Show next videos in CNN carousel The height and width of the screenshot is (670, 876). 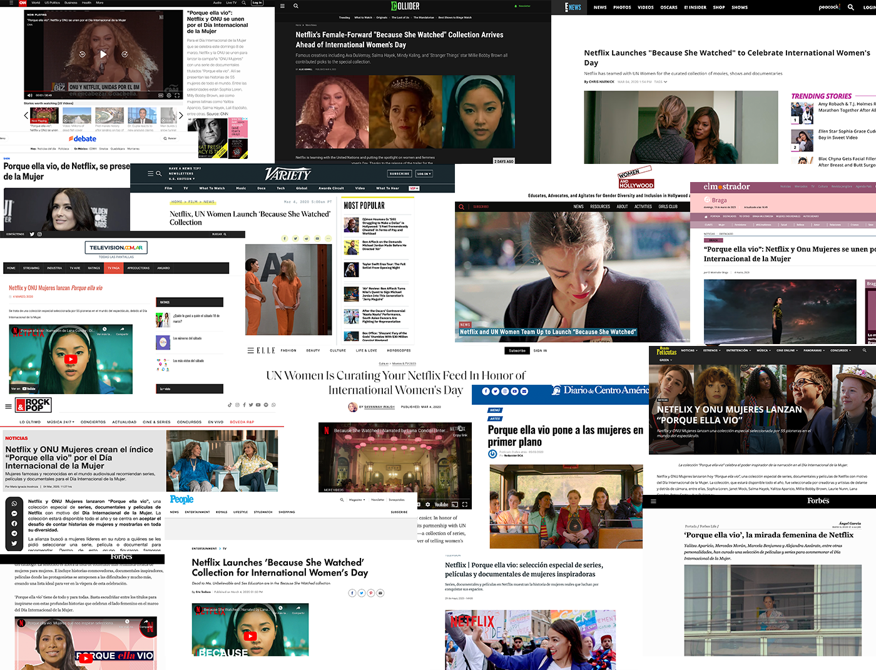pyautogui.click(x=181, y=116)
